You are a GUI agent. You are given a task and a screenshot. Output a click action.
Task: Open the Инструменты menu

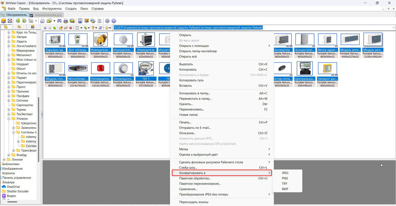[52, 8]
